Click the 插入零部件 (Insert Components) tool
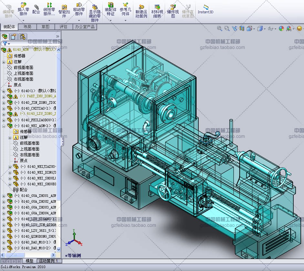 (x=23, y=9)
